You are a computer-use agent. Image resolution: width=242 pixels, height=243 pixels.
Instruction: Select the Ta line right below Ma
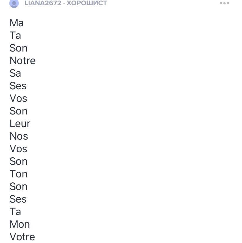(x=15, y=35)
